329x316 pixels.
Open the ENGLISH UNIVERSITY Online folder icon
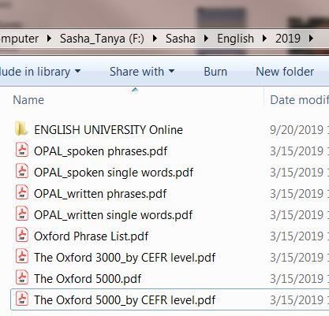tap(21, 128)
